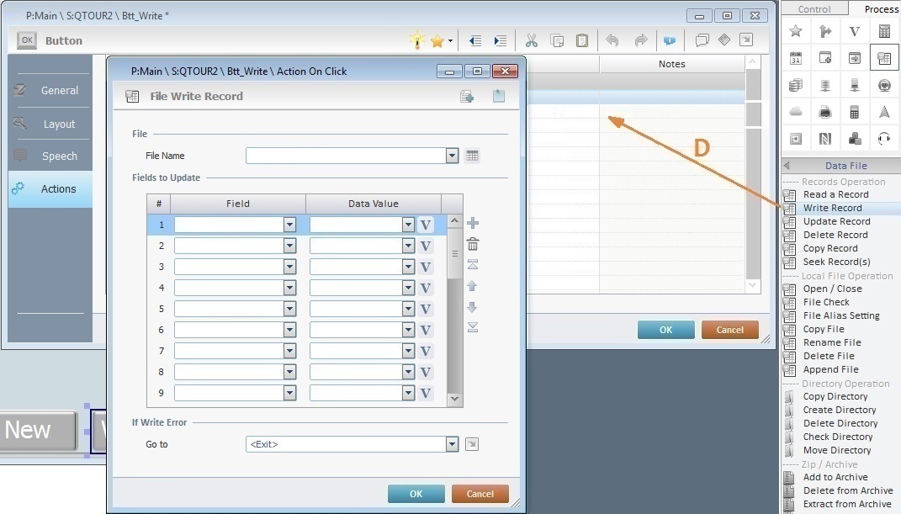Add a field row with the plus icon

[x=473, y=223]
